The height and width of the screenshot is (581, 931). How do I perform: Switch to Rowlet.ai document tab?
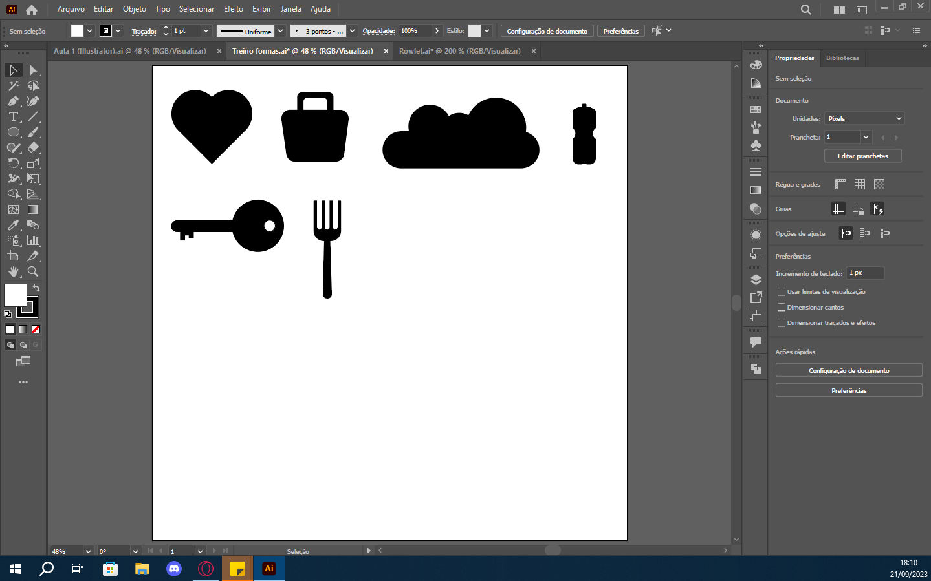point(460,51)
